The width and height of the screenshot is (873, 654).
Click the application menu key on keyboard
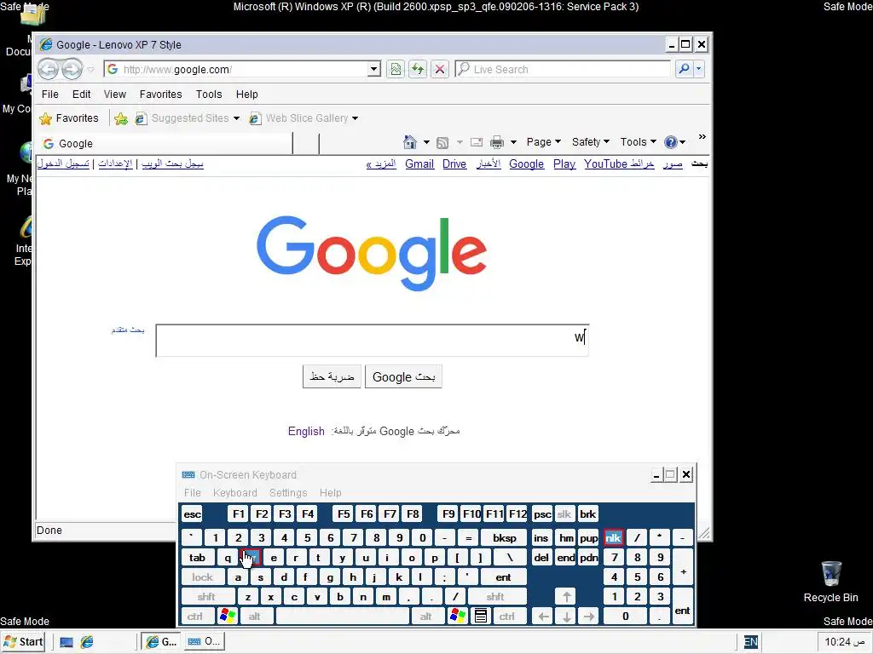481,617
